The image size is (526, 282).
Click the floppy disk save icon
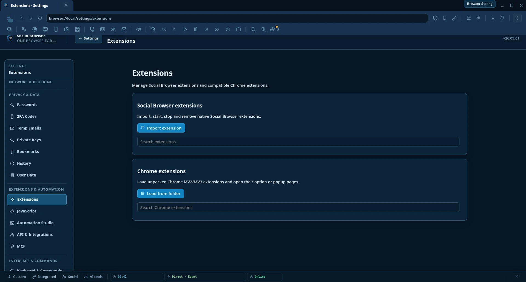78,29
